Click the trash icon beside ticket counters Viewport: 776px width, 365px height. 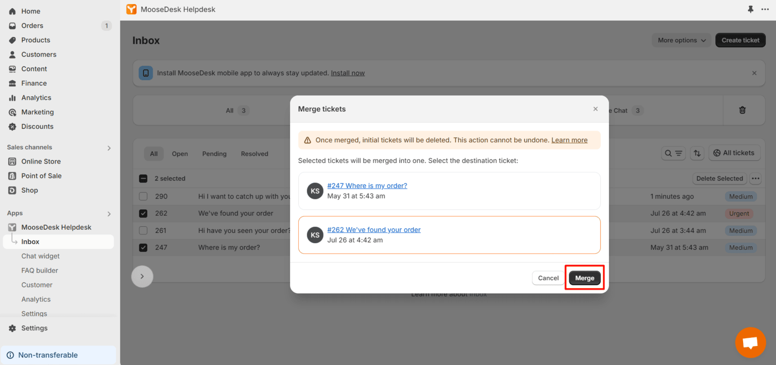coord(742,110)
